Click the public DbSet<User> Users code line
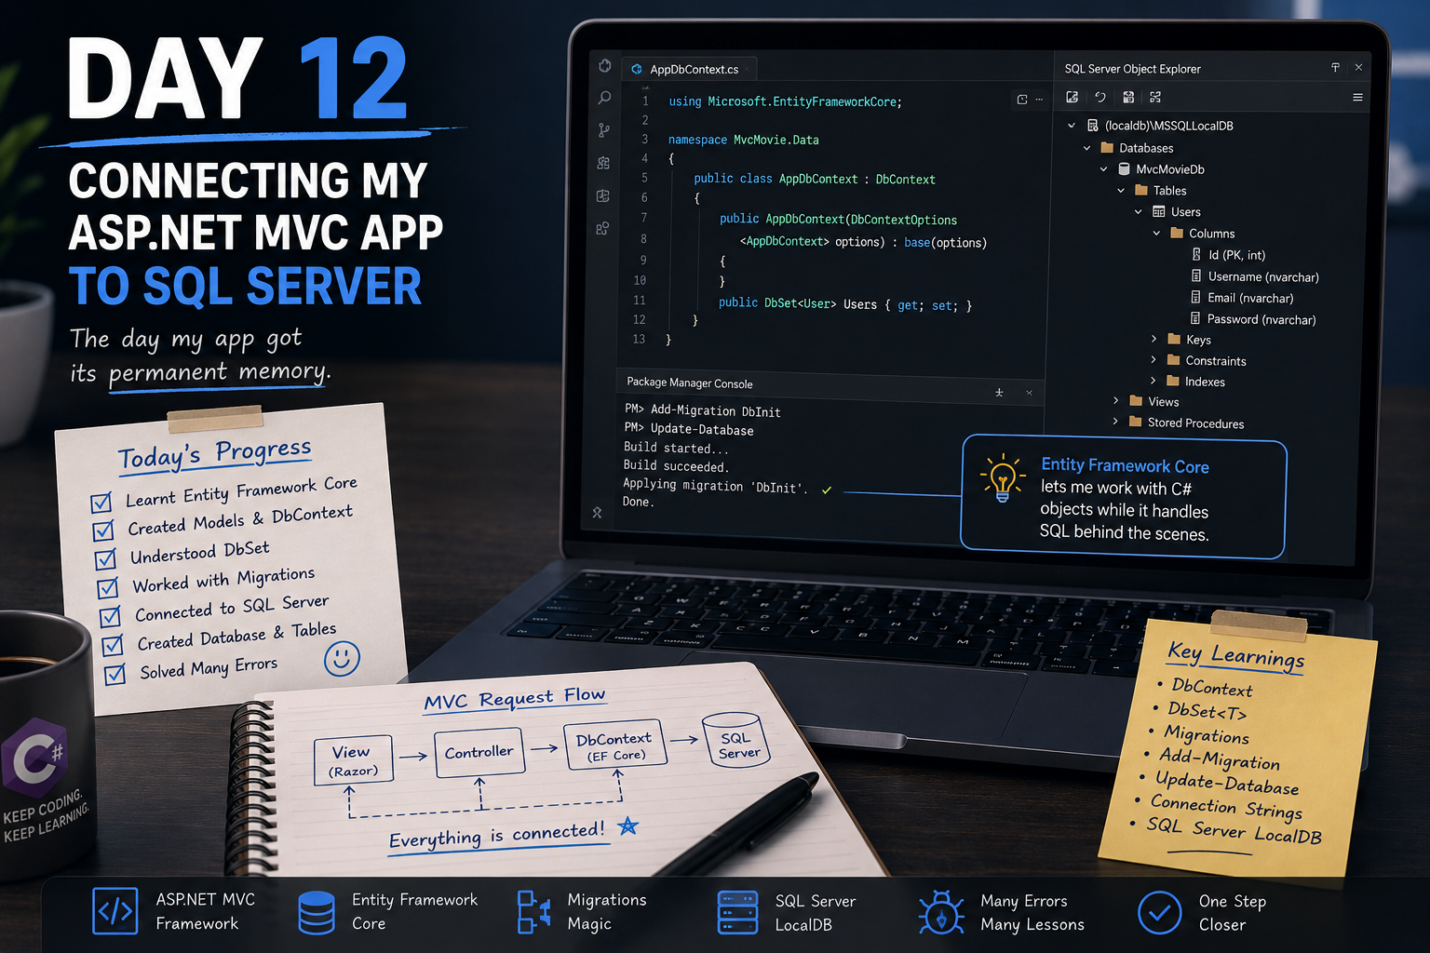 [x=845, y=303]
